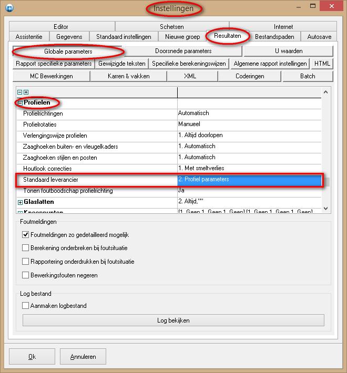The height and width of the screenshot is (373, 347).
Task: Expand all tree nodes with the plus icon
Action: (26, 92)
